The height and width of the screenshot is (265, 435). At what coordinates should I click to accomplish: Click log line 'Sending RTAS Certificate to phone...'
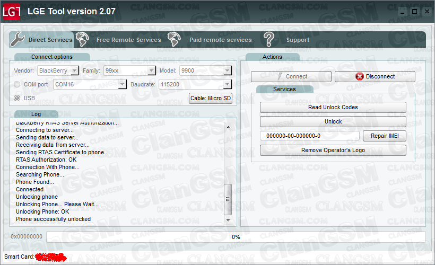[62, 152]
